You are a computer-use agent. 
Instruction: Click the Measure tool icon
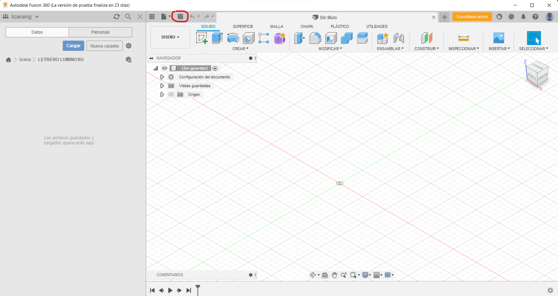pyautogui.click(x=464, y=38)
